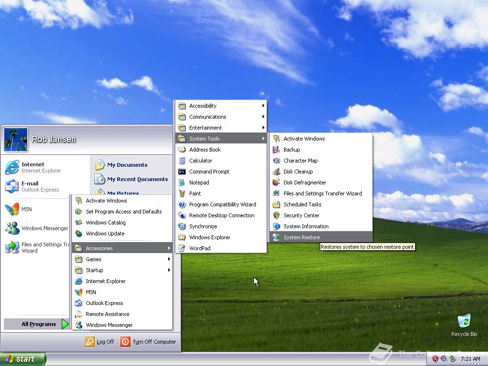Click the Paint icon
This screenshot has width=488, height=366.
[x=182, y=193]
